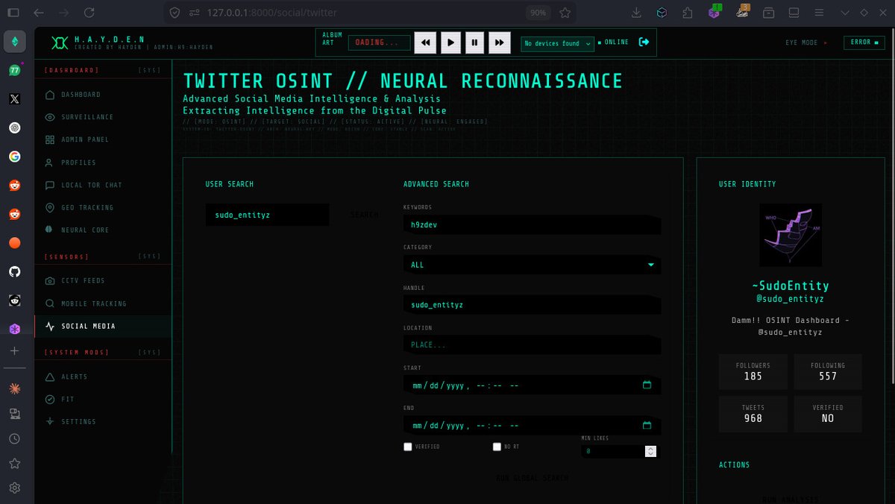Focus the HANDLE input field

[x=532, y=305]
